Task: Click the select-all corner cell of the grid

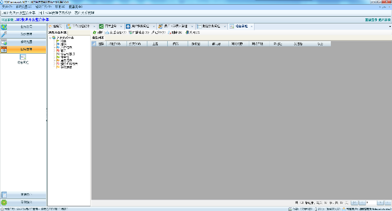Action: coord(94,44)
